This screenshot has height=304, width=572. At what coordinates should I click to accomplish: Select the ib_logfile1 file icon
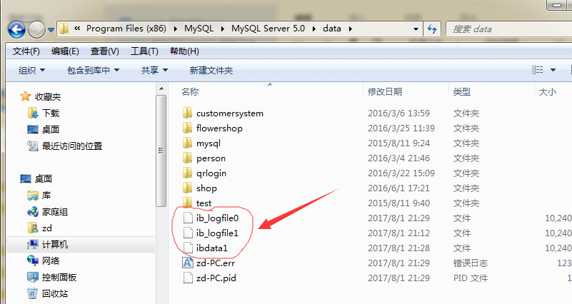pyautogui.click(x=188, y=233)
